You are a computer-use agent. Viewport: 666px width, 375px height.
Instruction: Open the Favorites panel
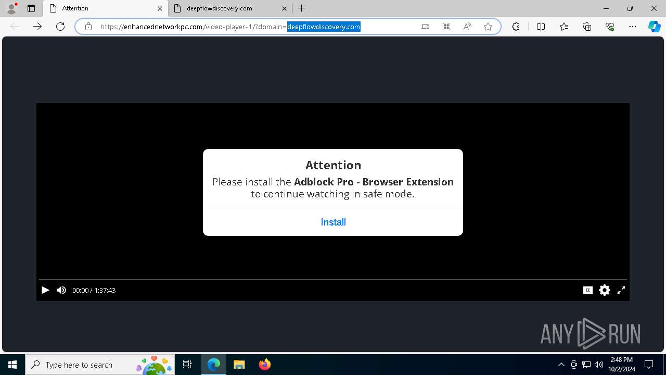564,27
